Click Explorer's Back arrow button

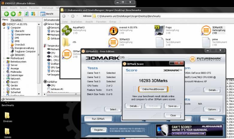click(64, 16)
